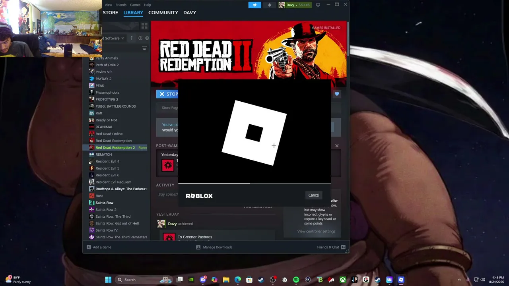Click the microphone icon in system tray

pos(468,280)
